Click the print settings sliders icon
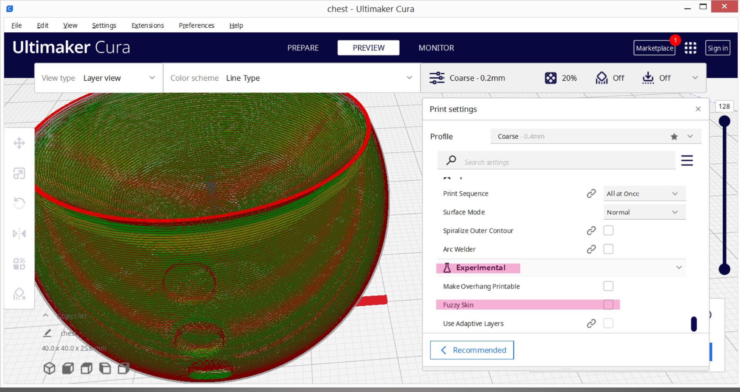Image resolution: width=740 pixels, height=392 pixels. point(437,78)
